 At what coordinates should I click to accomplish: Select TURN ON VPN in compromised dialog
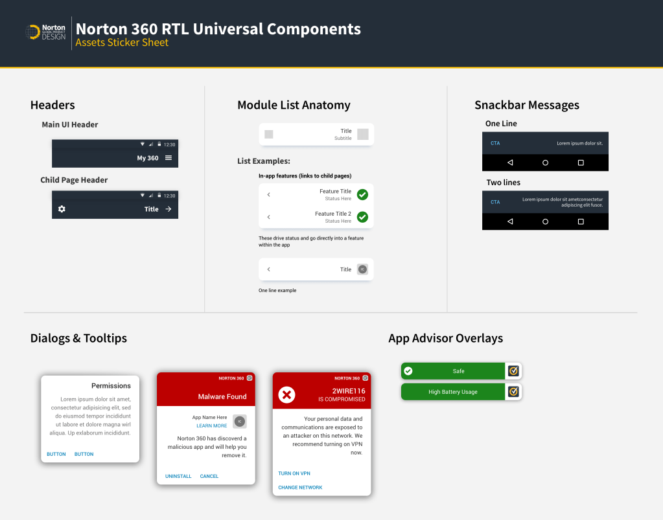294,473
